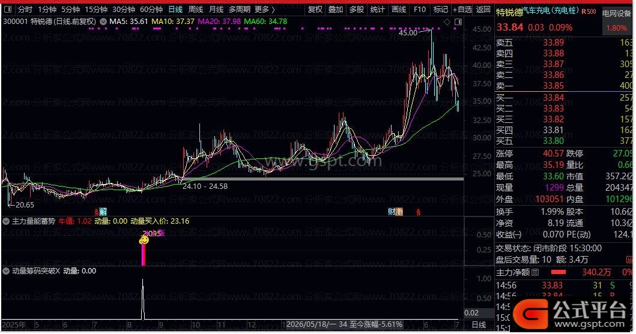636x334 pixels.
Task: Click the 复权 adjustment button
Action: [x=315, y=10]
